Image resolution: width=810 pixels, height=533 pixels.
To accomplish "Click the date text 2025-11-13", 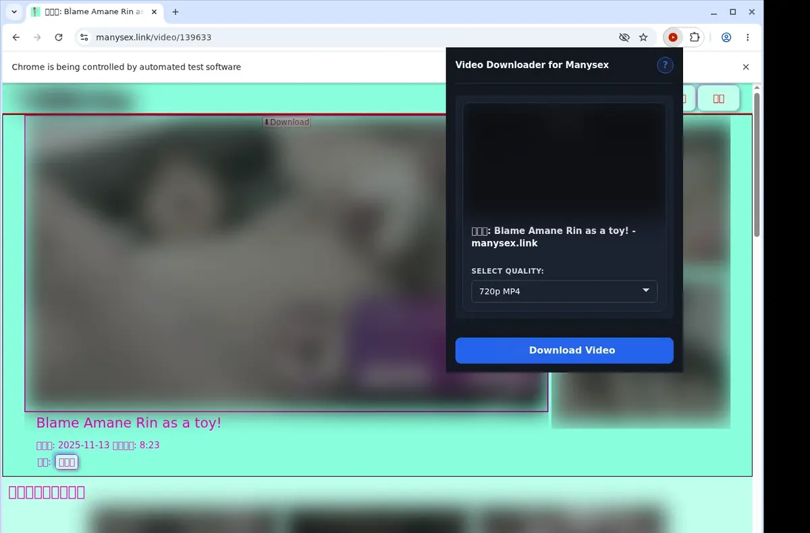I will click(84, 445).
